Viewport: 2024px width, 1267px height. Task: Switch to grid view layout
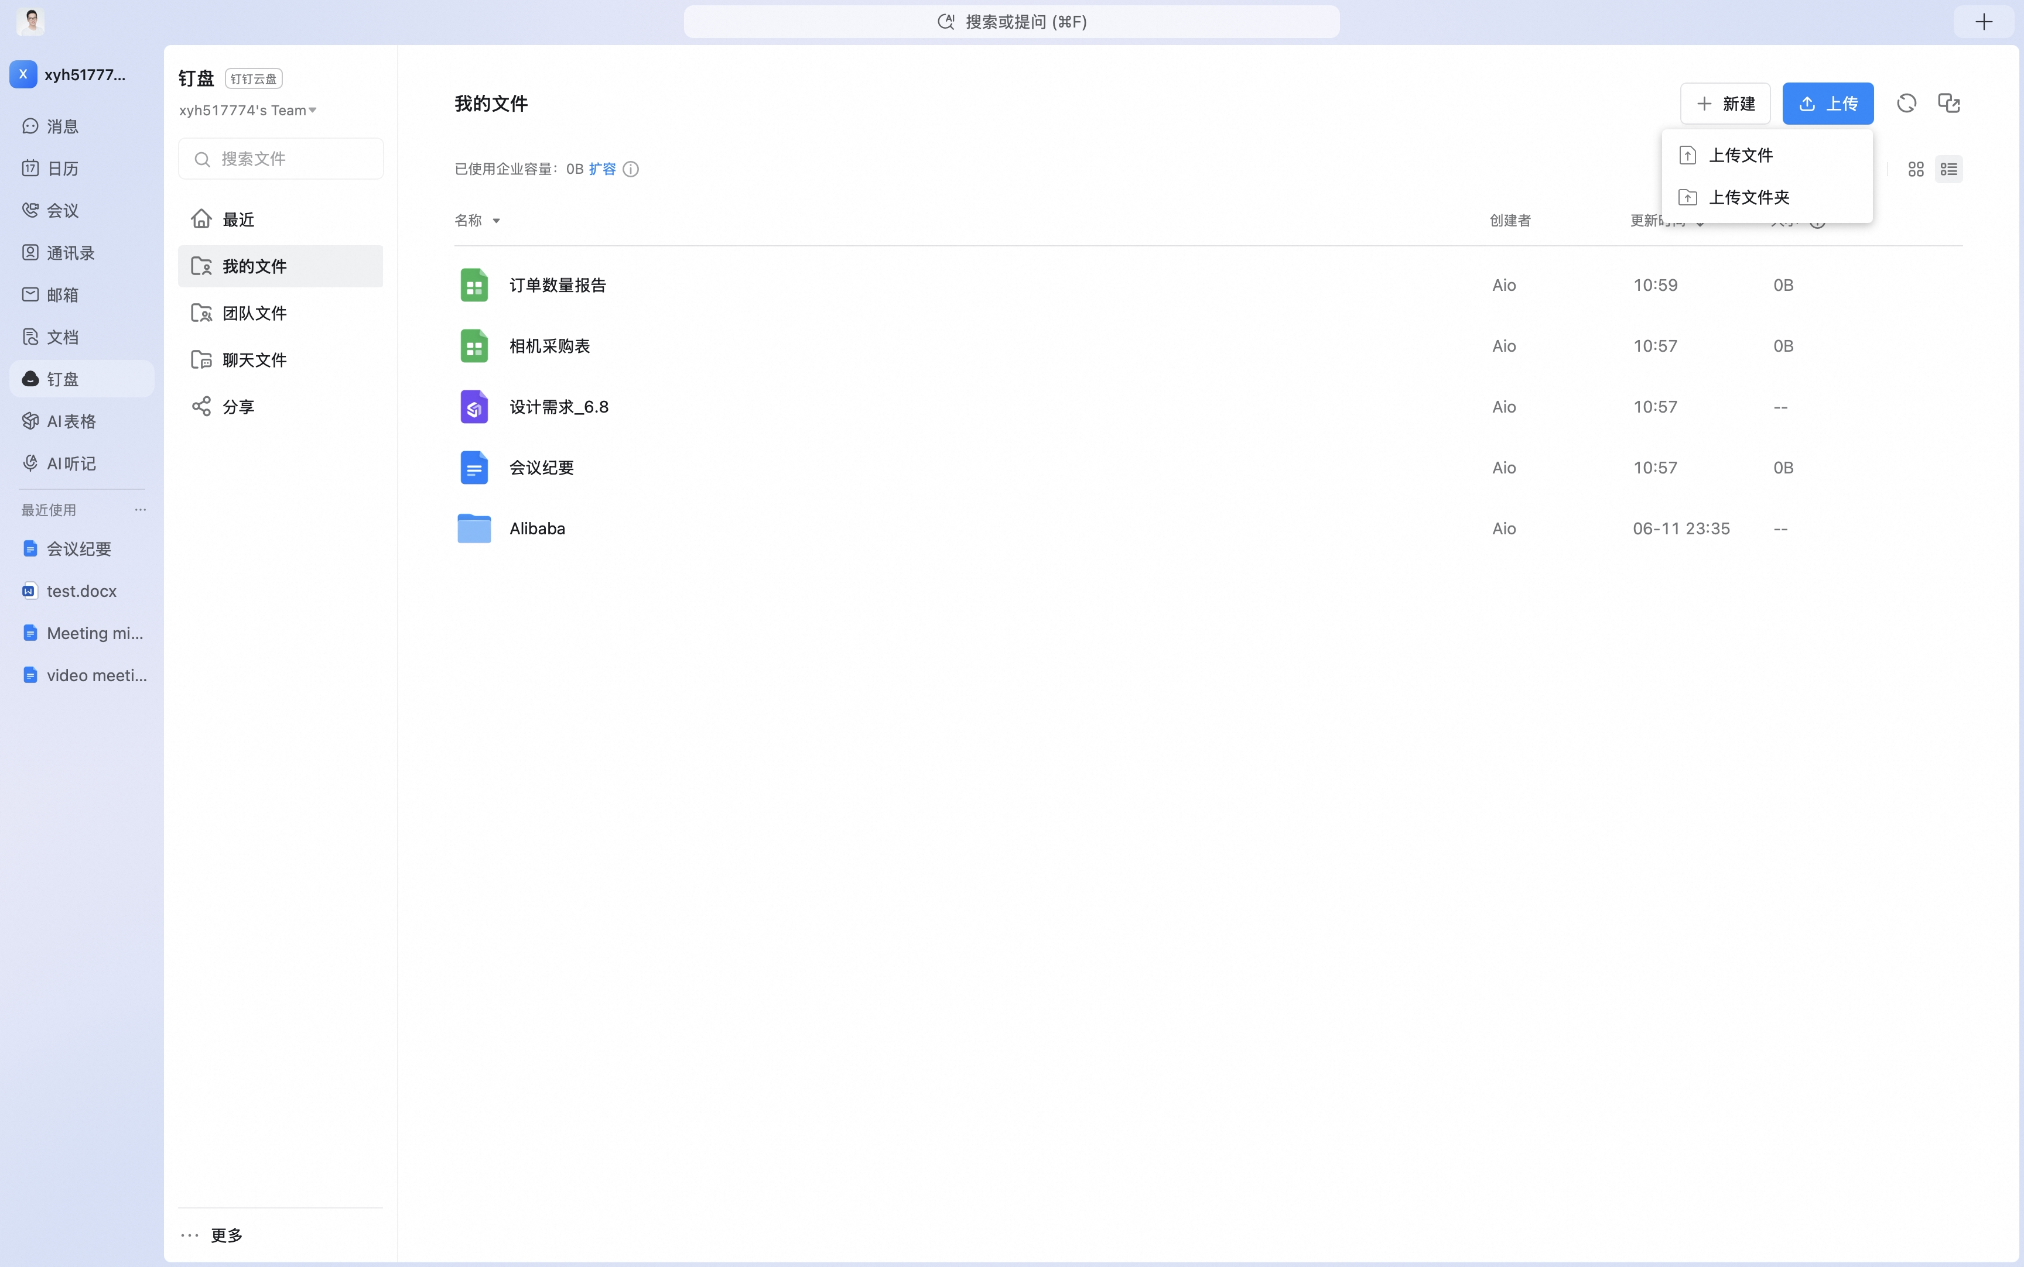click(x=1916, y=169)
